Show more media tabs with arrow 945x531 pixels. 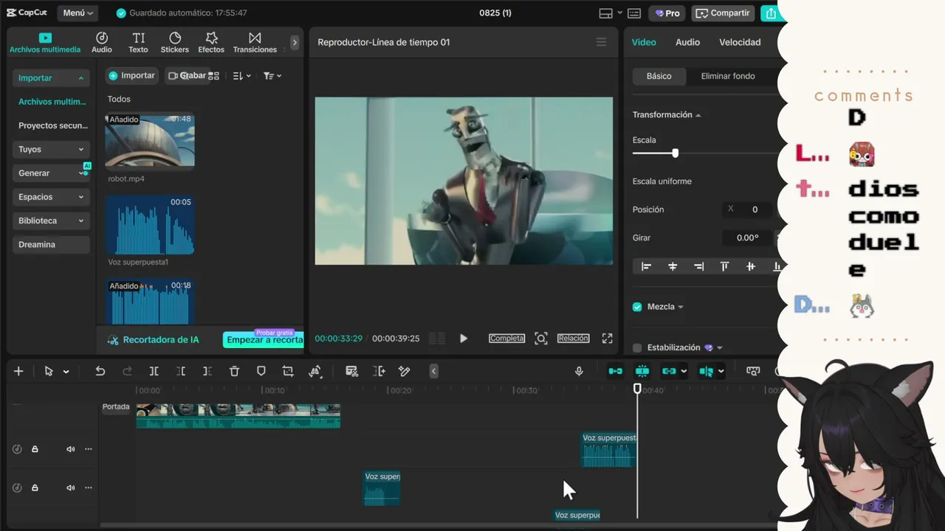pyautogui.click(x=295, y=43)
